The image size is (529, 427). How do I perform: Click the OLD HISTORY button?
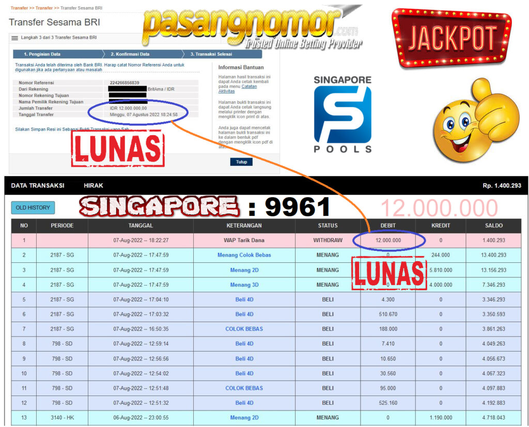coord(33,208)
